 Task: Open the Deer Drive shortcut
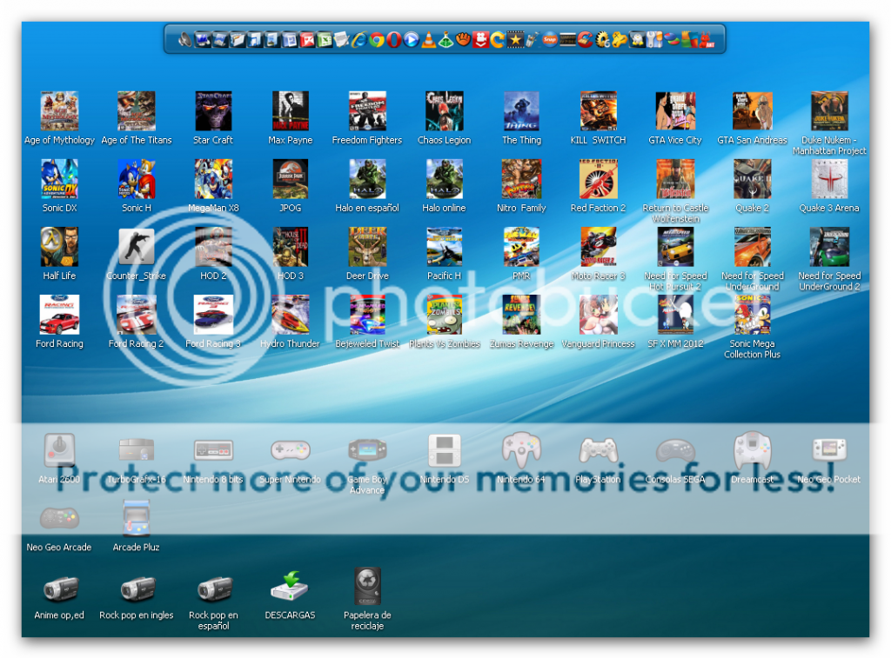367,247
